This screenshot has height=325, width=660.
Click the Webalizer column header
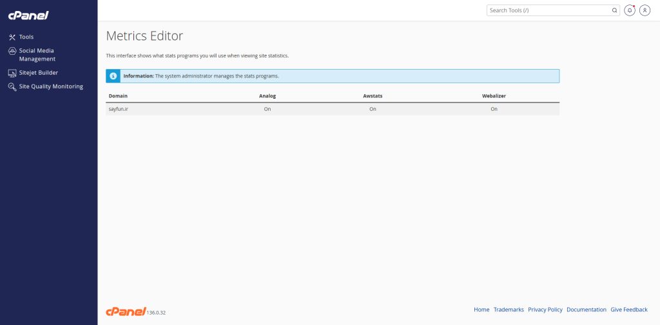pyautogui.click(x=494, y=96)
